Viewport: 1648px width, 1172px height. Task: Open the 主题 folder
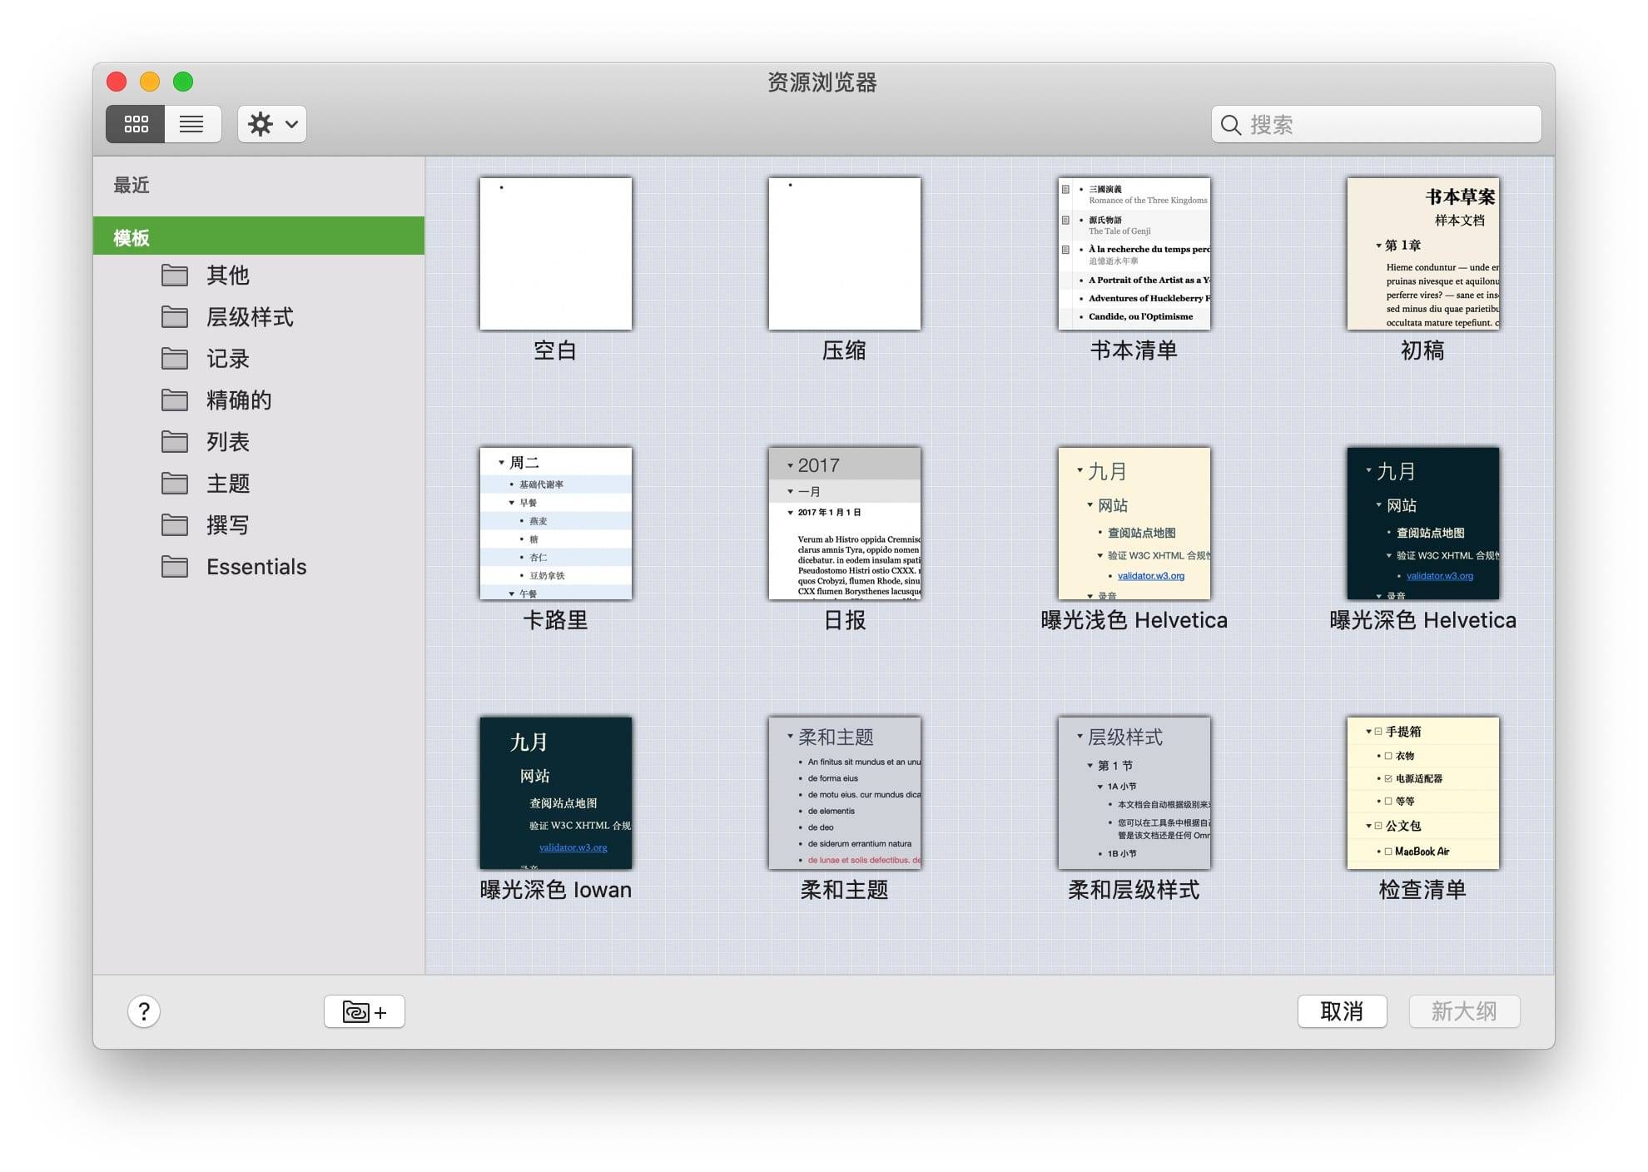click(x=228, y=484)
